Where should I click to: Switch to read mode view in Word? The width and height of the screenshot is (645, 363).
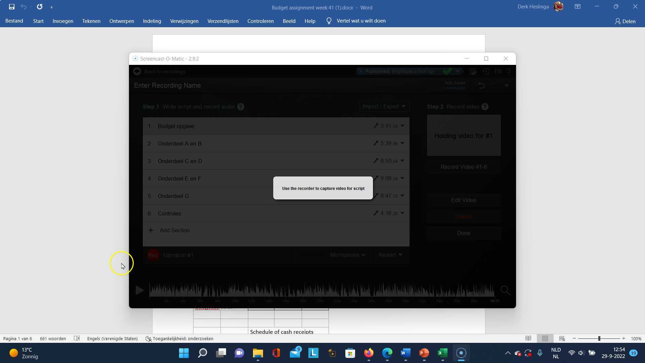pos(528,338)
